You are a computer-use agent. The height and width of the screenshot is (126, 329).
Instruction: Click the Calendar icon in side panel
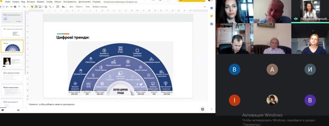pyautogui.click(x=211, y=8)
